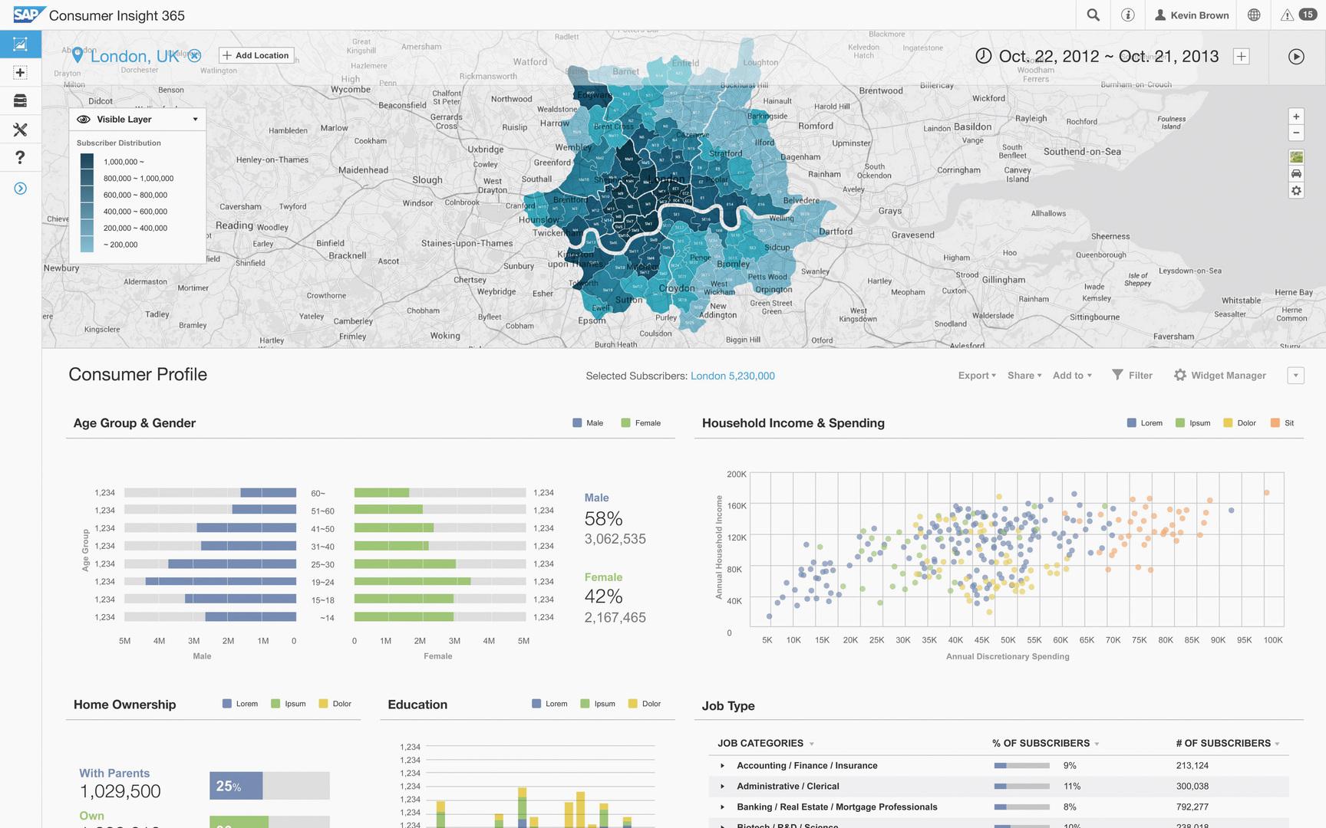Click the database storage icon in sidebar

[x=21, y=101]
